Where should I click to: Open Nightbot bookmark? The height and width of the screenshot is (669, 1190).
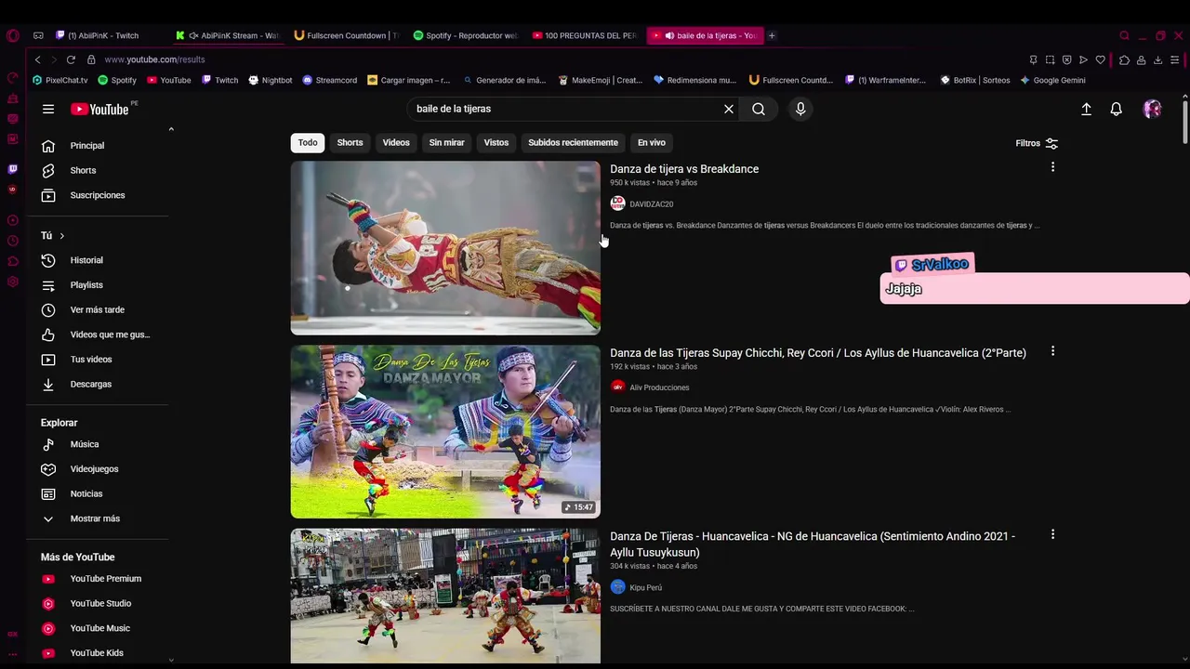click(271, 80)
